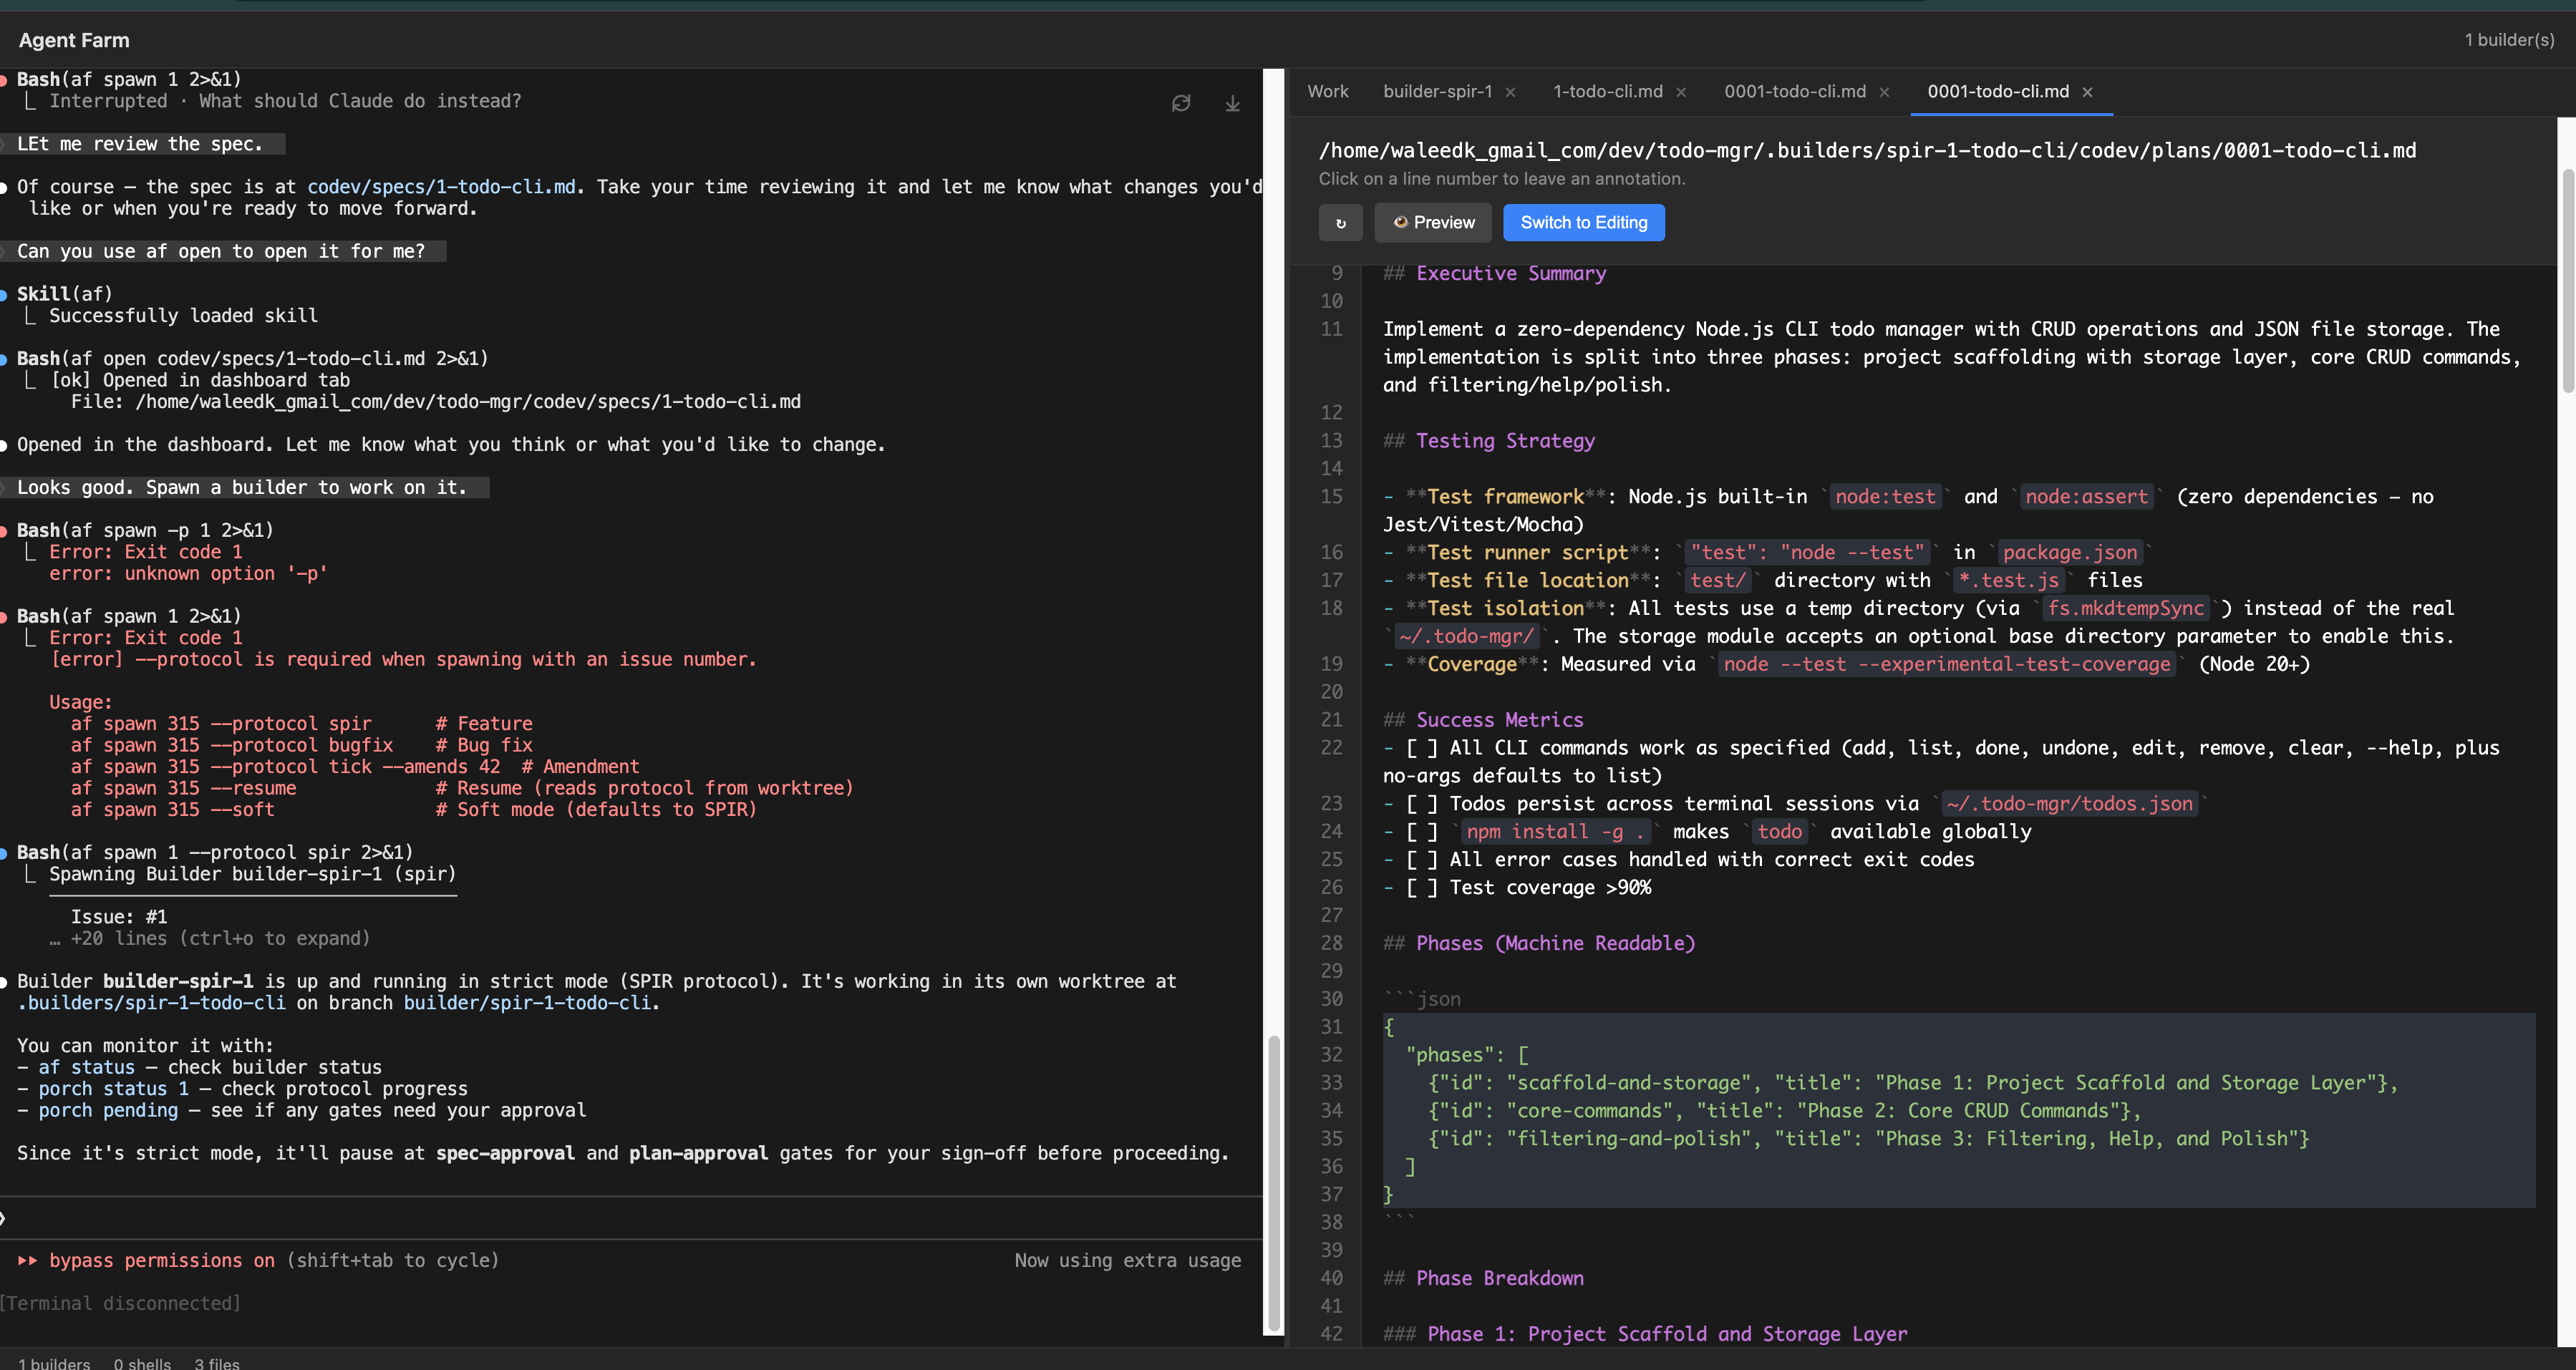The image size is (2576, 1370).
Task: Close the inactive 0001-todo-cli.md tab
Action: click(x=1884, y=92)
